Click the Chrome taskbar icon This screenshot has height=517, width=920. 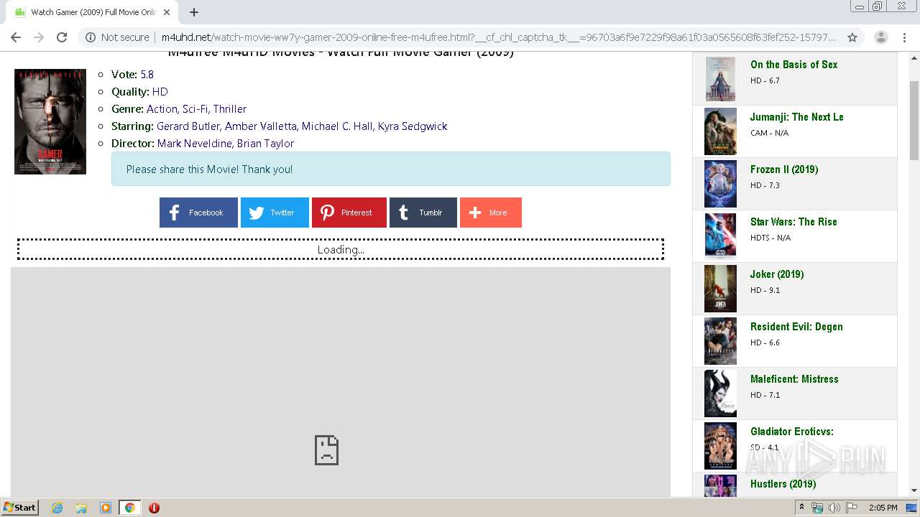pyautogui.click(x=129, y=508)
